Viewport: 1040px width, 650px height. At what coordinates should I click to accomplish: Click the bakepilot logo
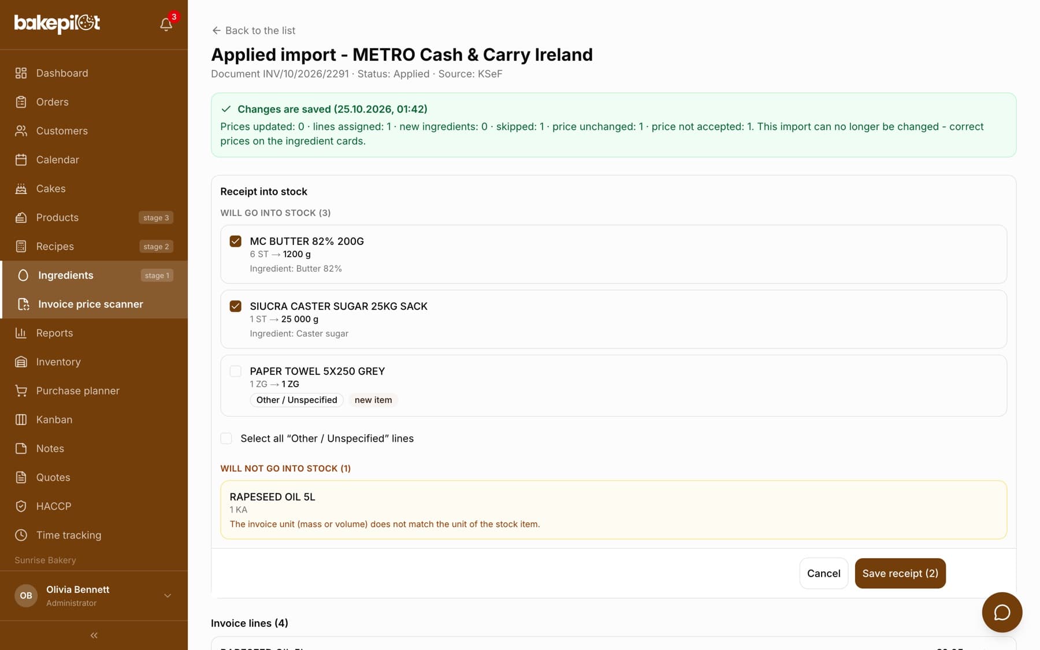pos(57,23)
